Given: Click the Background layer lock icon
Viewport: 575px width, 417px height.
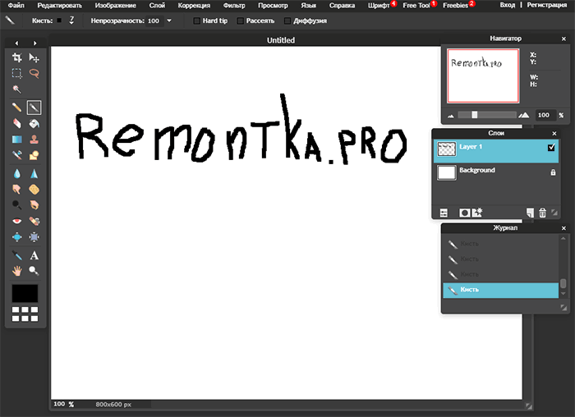Looking at the screenshot, I should [553, 172].
